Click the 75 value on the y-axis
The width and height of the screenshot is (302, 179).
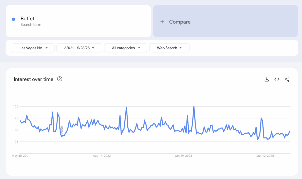[x=16, y=118]
